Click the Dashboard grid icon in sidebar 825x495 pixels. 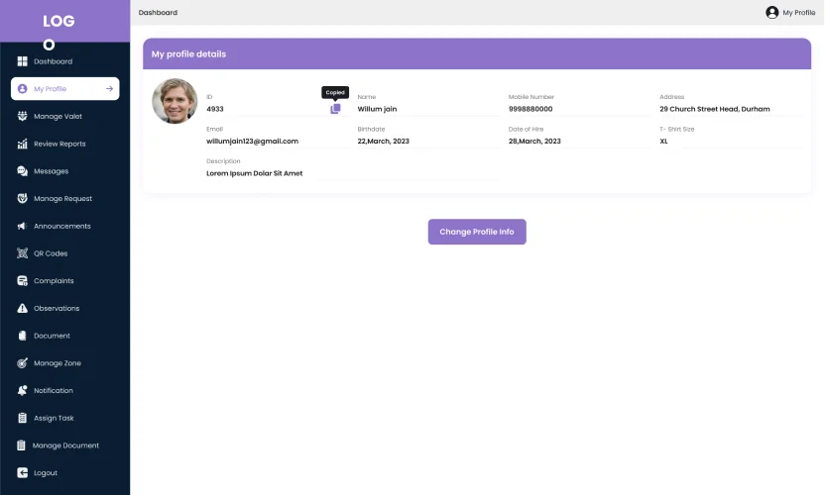point(22,61)
